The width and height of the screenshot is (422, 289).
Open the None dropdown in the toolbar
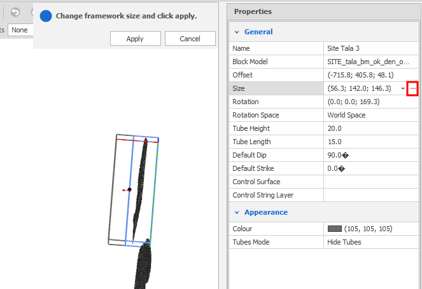tap(19, 30)
